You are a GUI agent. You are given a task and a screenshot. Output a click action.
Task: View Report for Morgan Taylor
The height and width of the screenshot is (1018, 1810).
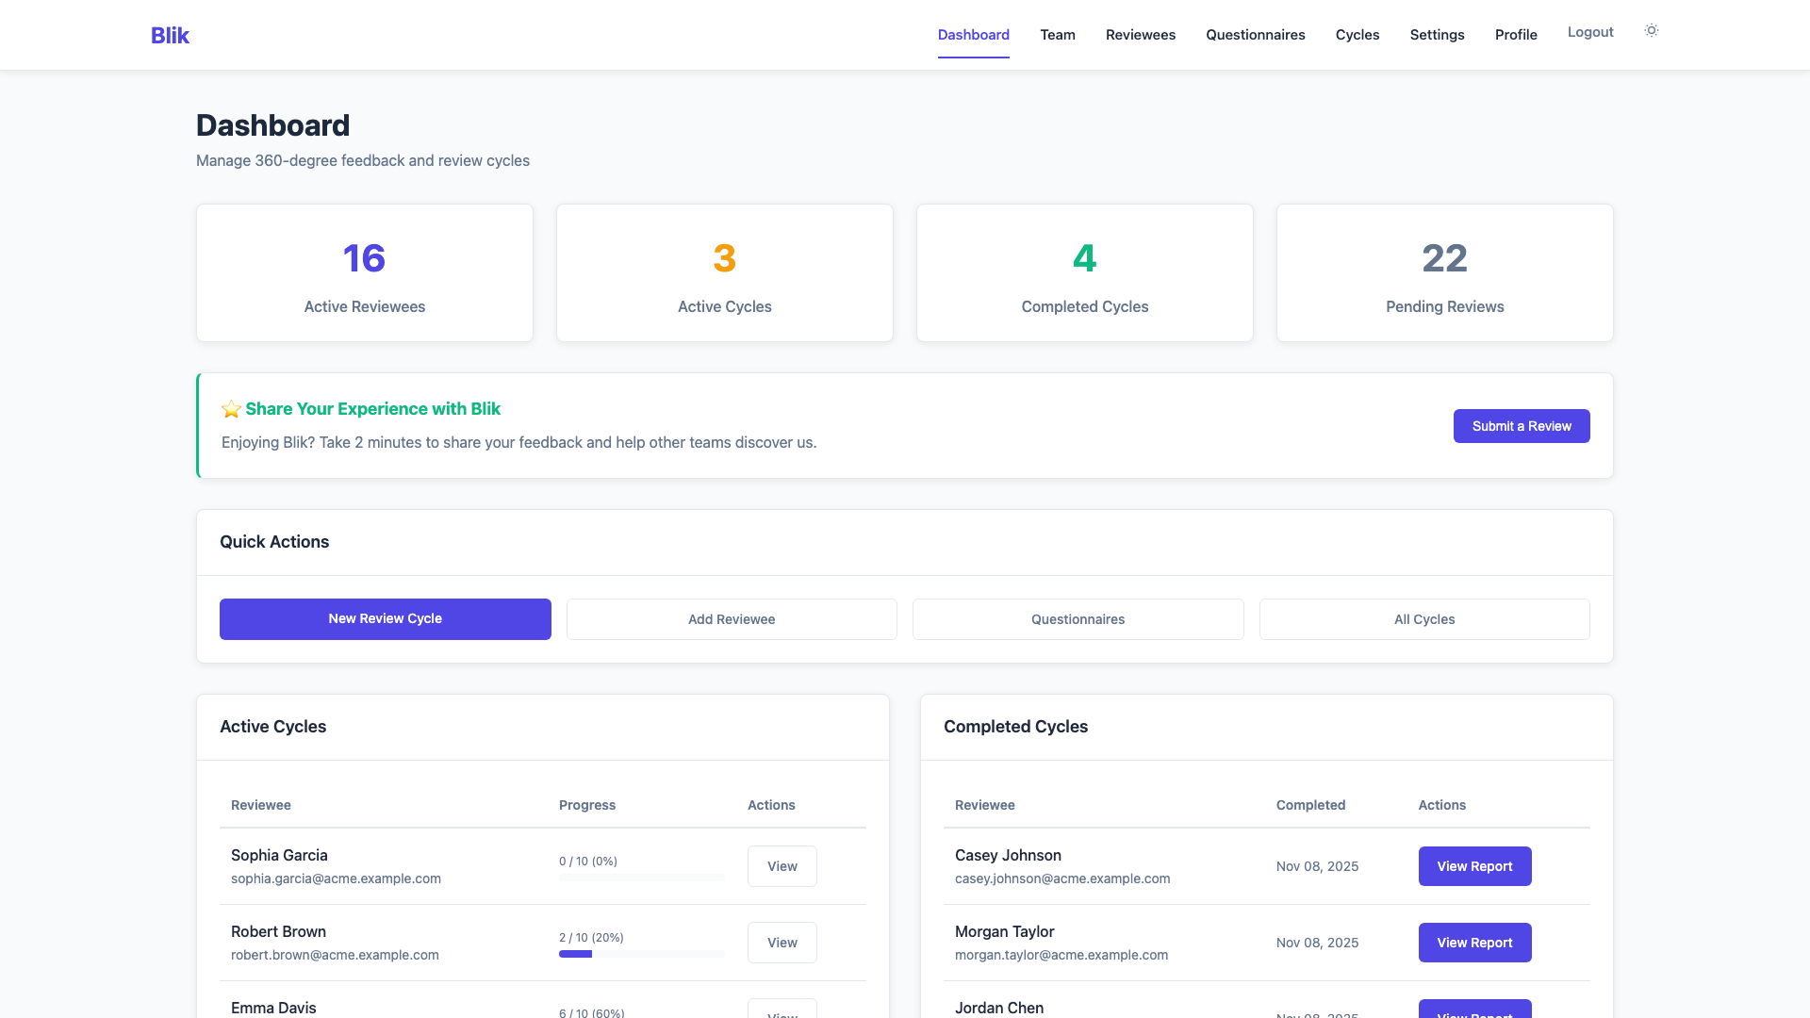point(1474,942)
